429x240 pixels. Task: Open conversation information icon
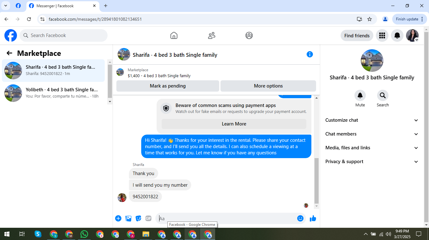(310, 54)
